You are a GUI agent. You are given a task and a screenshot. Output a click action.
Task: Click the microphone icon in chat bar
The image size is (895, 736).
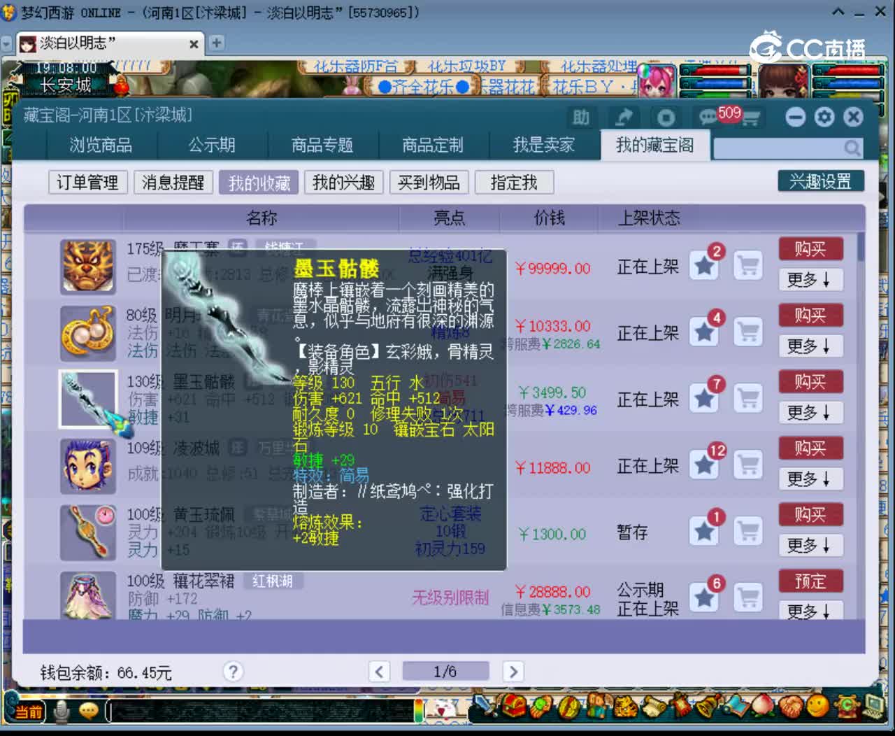tap(62, 711)
